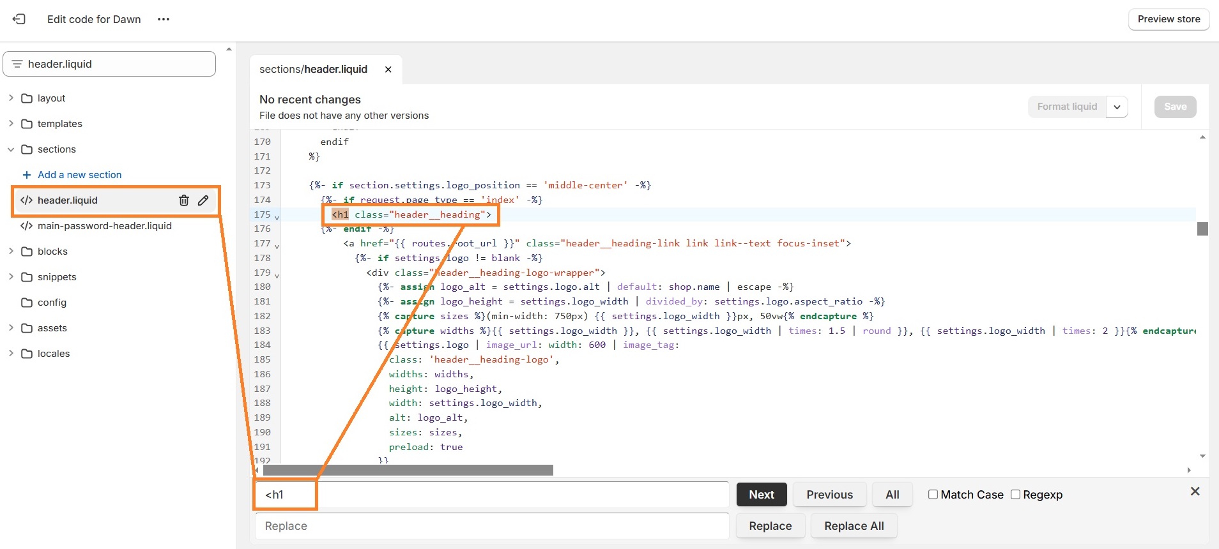This screenshot has width=1219, height=549.
Task: Fold code at line 177 arrow
Action: pyautogui.click(x=277, y=246)
